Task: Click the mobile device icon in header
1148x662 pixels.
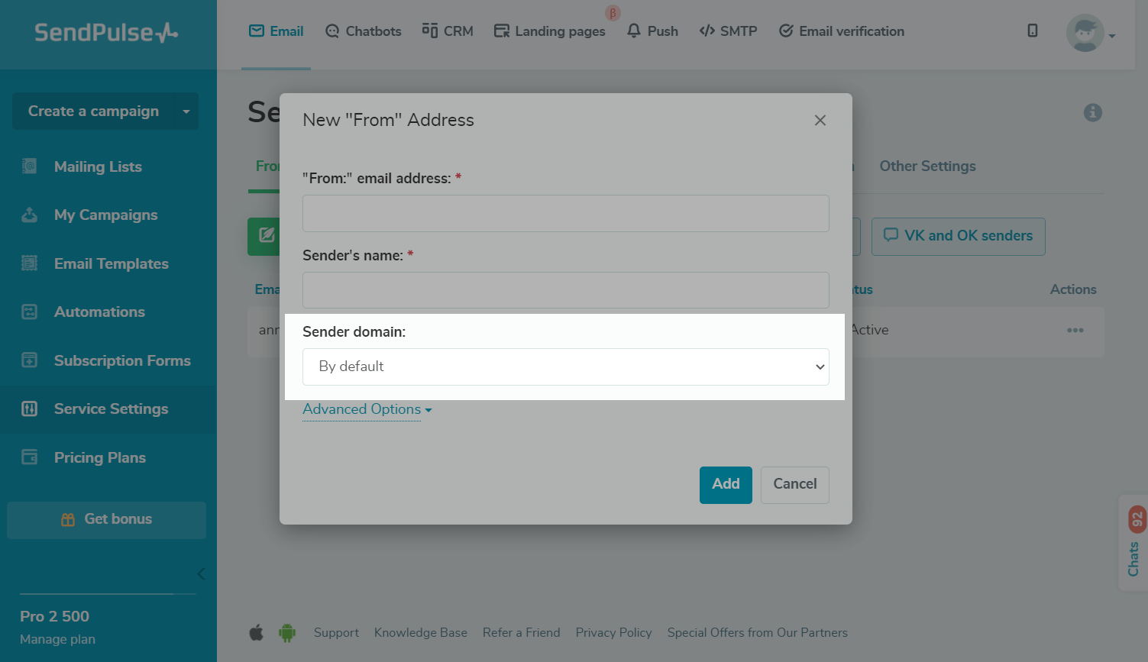Action: pyautogui.click(x=1033, y=31)
